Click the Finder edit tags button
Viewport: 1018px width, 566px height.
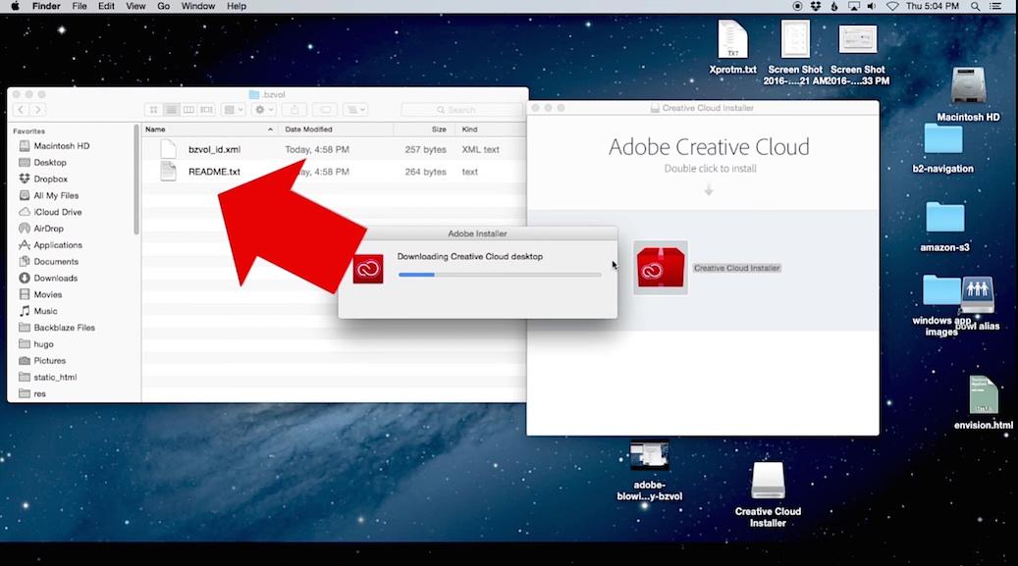(x=325, y=110)
